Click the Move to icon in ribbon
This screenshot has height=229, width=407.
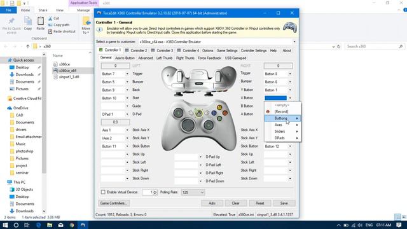pyautogui.click(x=86, y=21)
